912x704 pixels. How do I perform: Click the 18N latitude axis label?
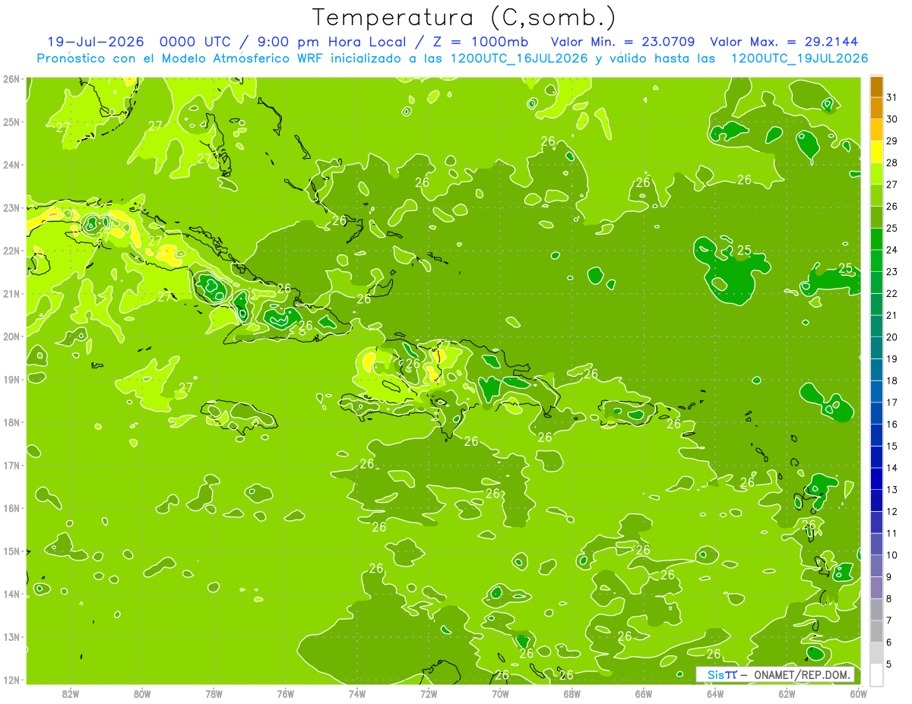11,422
